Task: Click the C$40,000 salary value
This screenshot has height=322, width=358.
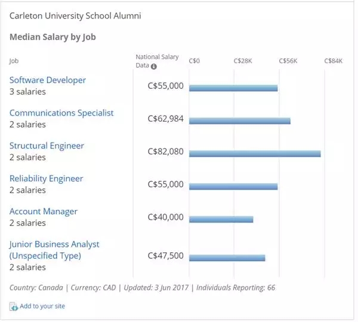Action: pos(166,217)
